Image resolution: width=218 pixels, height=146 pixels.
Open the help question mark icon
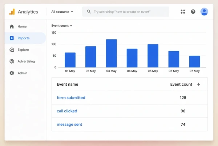pyautogui.click(x=193, y=12)
